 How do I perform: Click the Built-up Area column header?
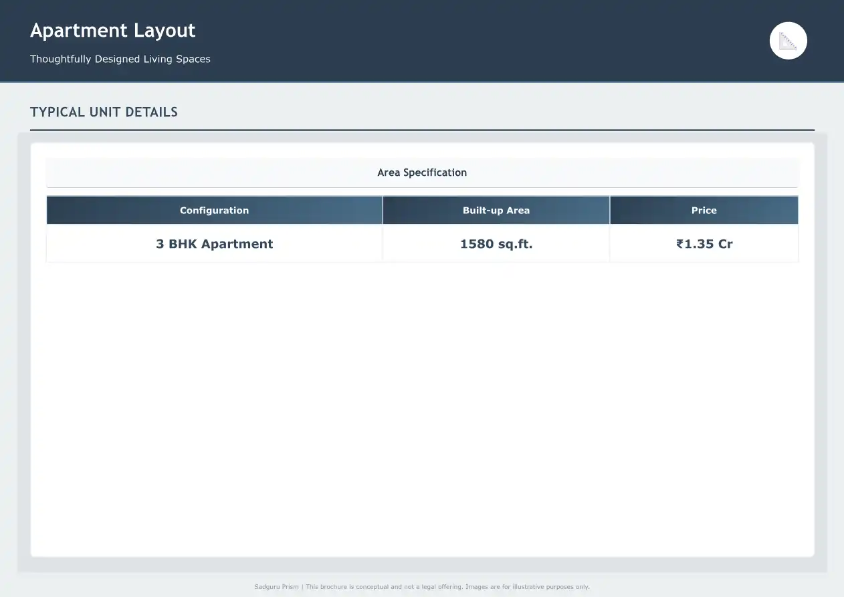496,211
